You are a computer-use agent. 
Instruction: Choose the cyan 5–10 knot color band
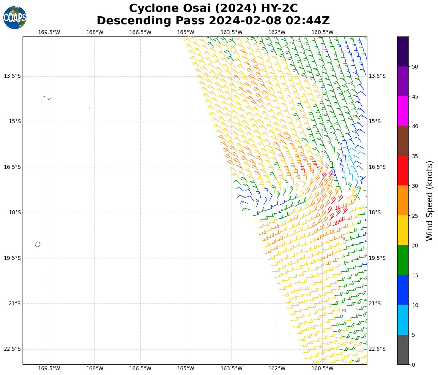[403, 320]
